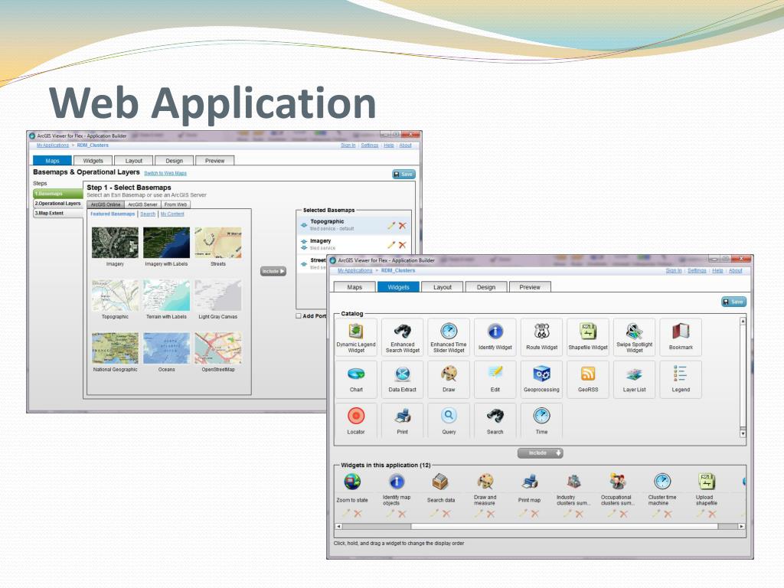Select the Identify Widget in catalog

(495, 338)
